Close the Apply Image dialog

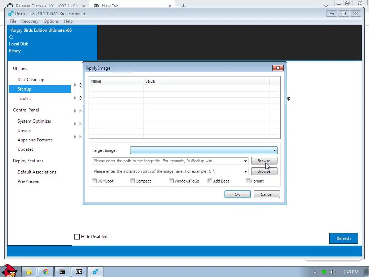[278, 68]
